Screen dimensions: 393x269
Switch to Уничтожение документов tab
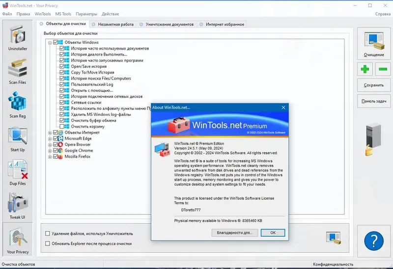(x=167, y=24)
